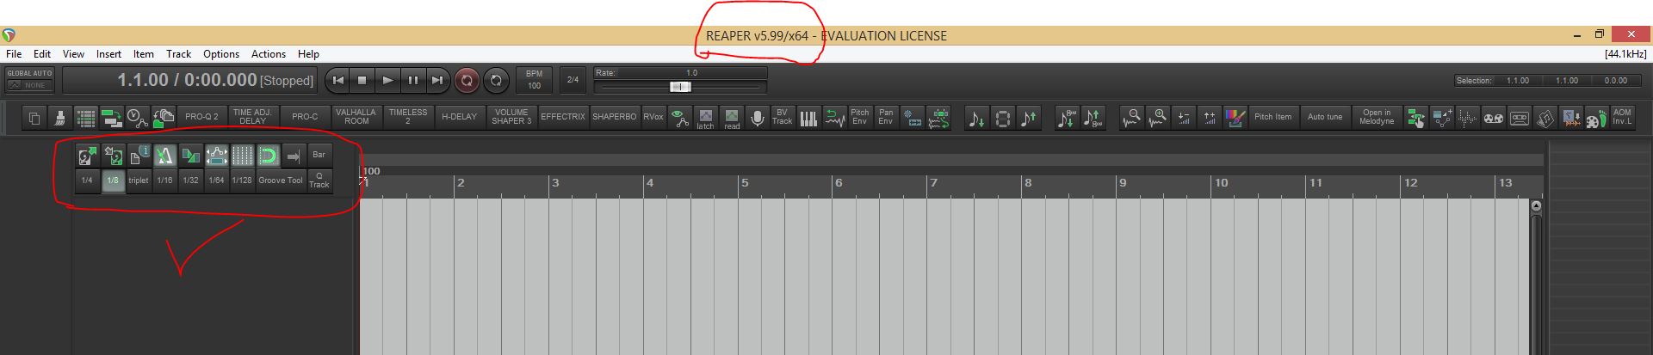Click the microphone toolbar icon
The width and height of the screenshot is (1653, 355).
click(x=757, y=117)
